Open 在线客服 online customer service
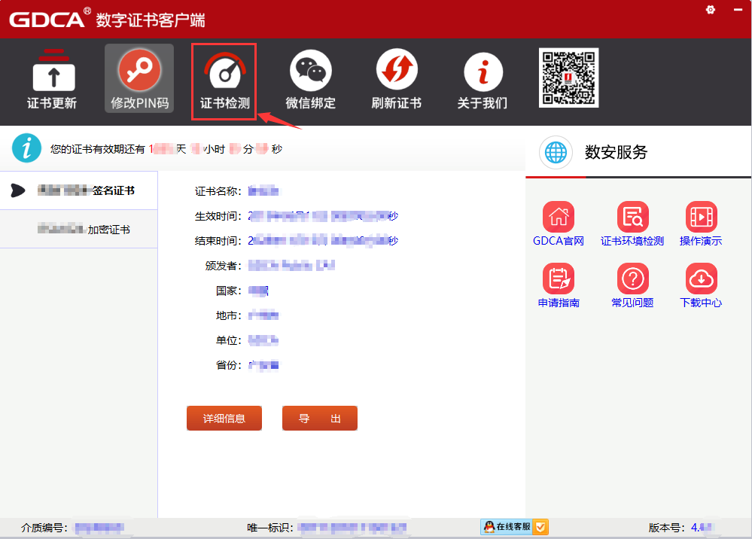Viewport: 752px width, 539px height. coord(513,527)
